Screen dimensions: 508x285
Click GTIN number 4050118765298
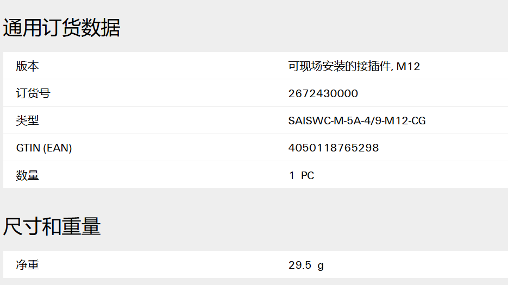point(334,148)
